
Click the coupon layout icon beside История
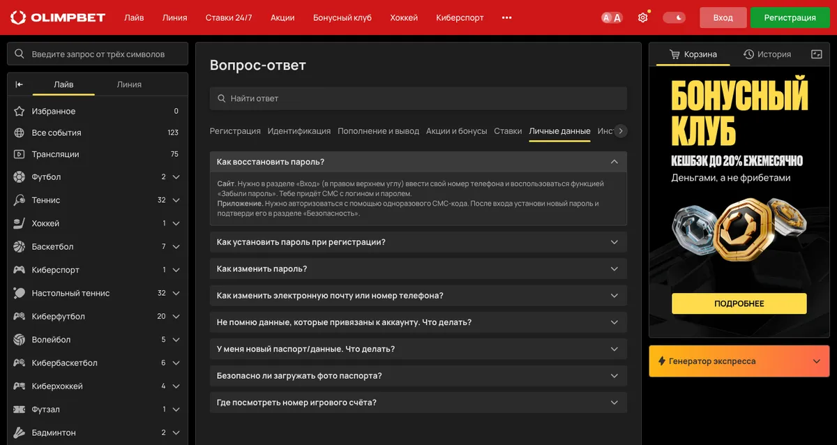(x=817, y=54)
